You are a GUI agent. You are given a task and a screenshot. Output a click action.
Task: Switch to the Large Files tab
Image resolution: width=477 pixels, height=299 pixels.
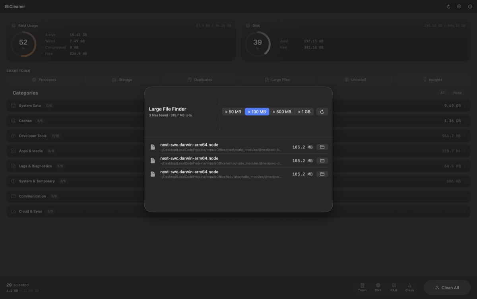[x=279, y=79]
